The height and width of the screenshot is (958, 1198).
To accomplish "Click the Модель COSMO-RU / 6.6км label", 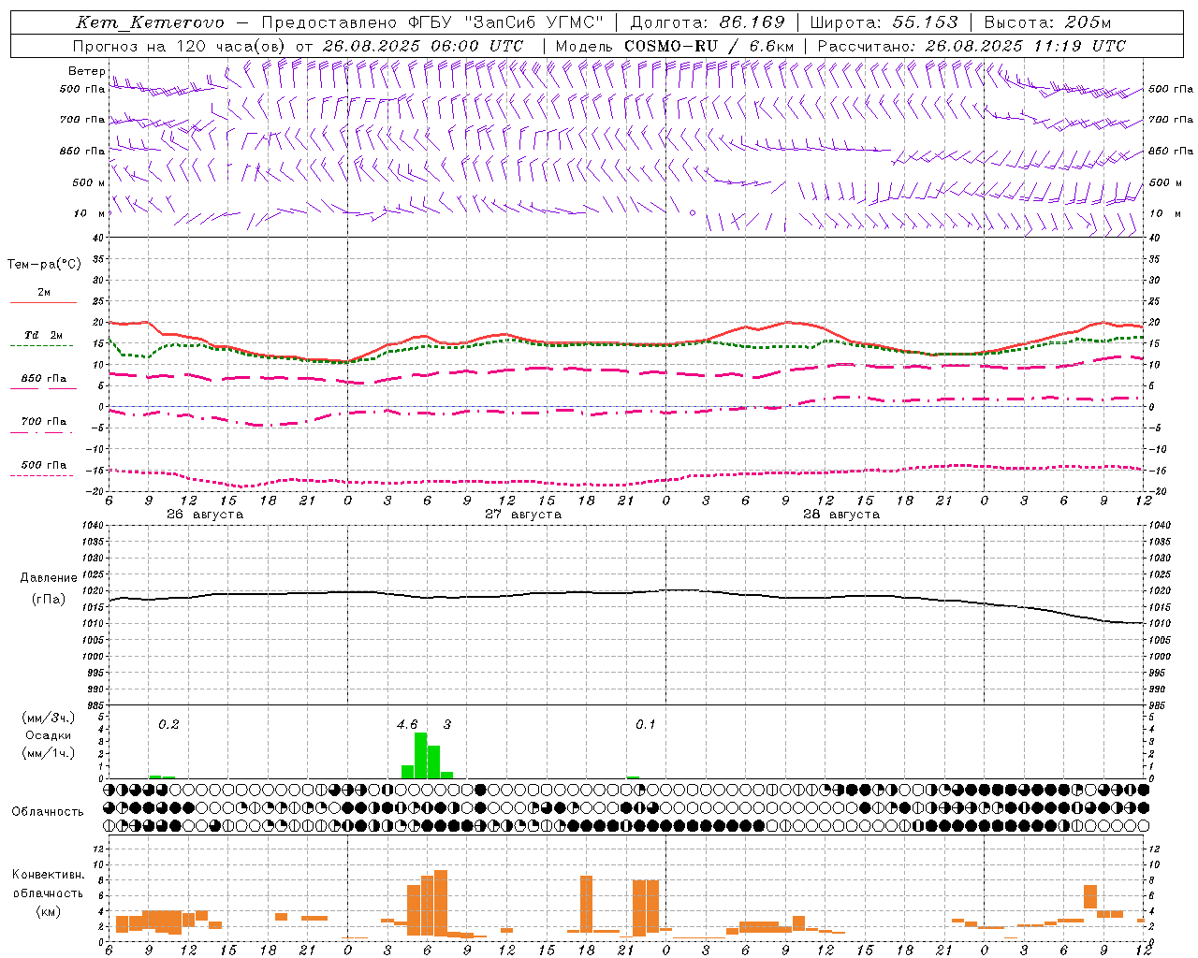I will [x=675, y=46].
